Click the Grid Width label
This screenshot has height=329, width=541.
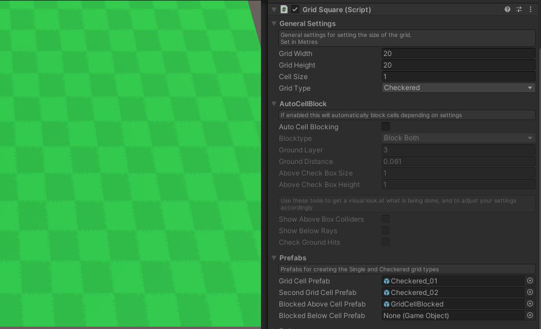tap(296, 54)
